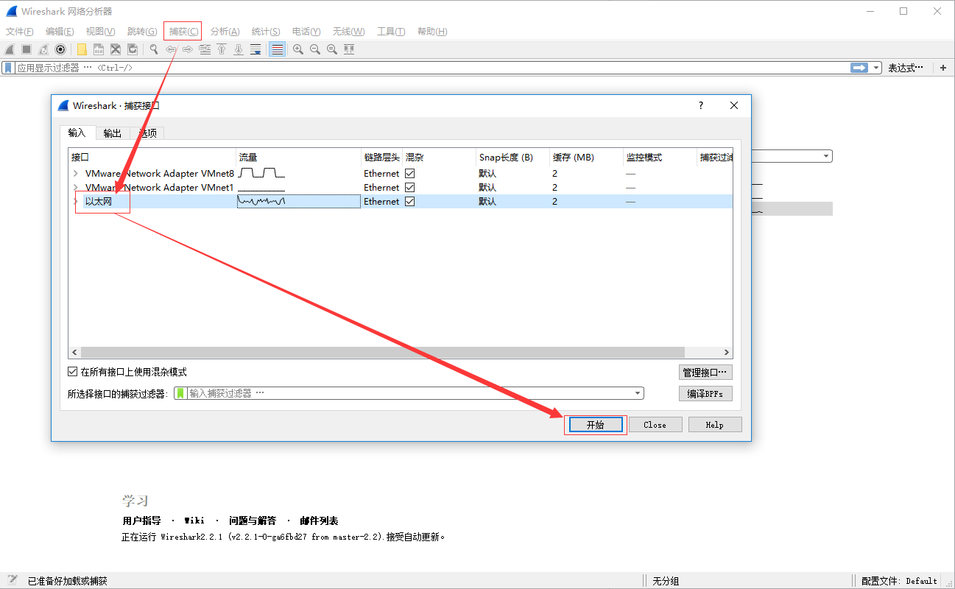Screen dimensions: 955x589
Task: Click the 输入捕获过滤器 input field
Action: (409, 393)
